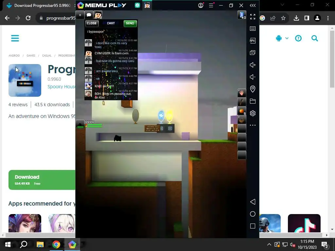
Task: Click the page vertical scrollbar
Action: 332,59
